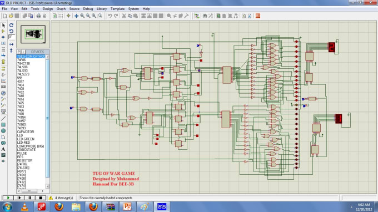Click the device list scroll-down arrow

pyautogui.click(x=47, y=186)
